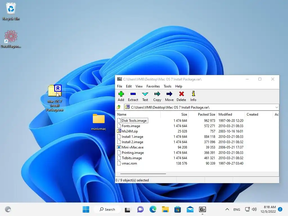
Task: Open the File menu
Action: [120, 86]
